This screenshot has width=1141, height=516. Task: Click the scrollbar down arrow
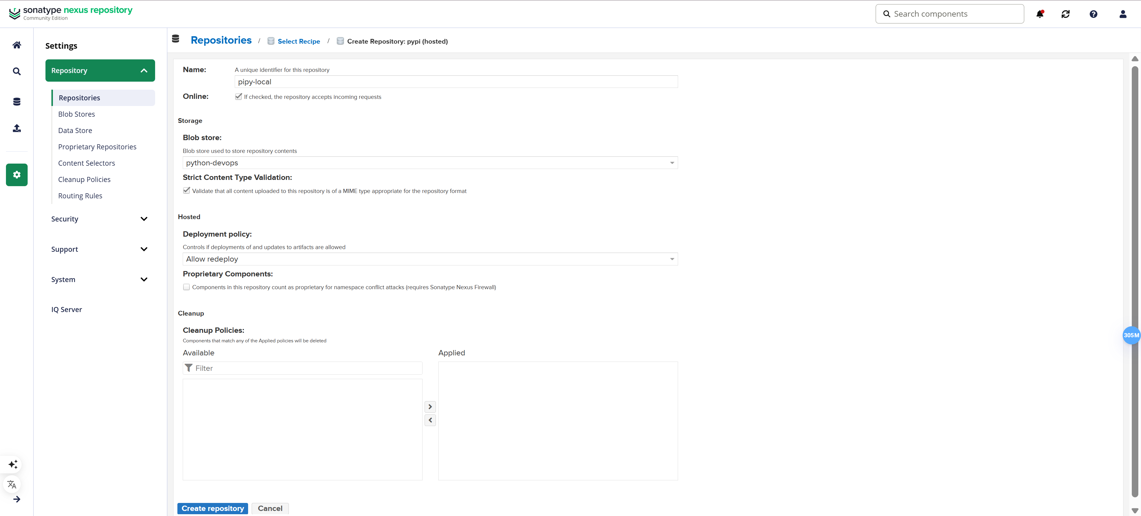click(x=1135, y=511)
